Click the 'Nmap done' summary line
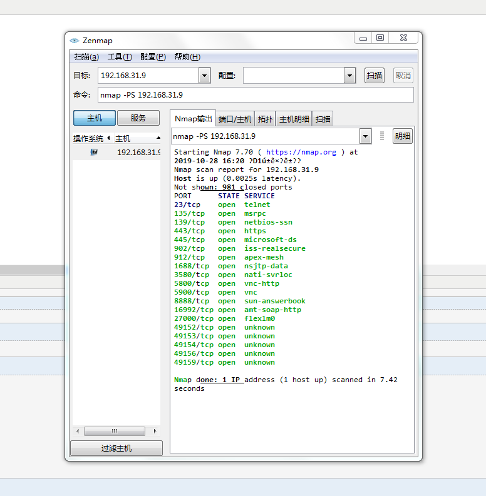Viewport: 486px width, 496px height. point(286,384)
